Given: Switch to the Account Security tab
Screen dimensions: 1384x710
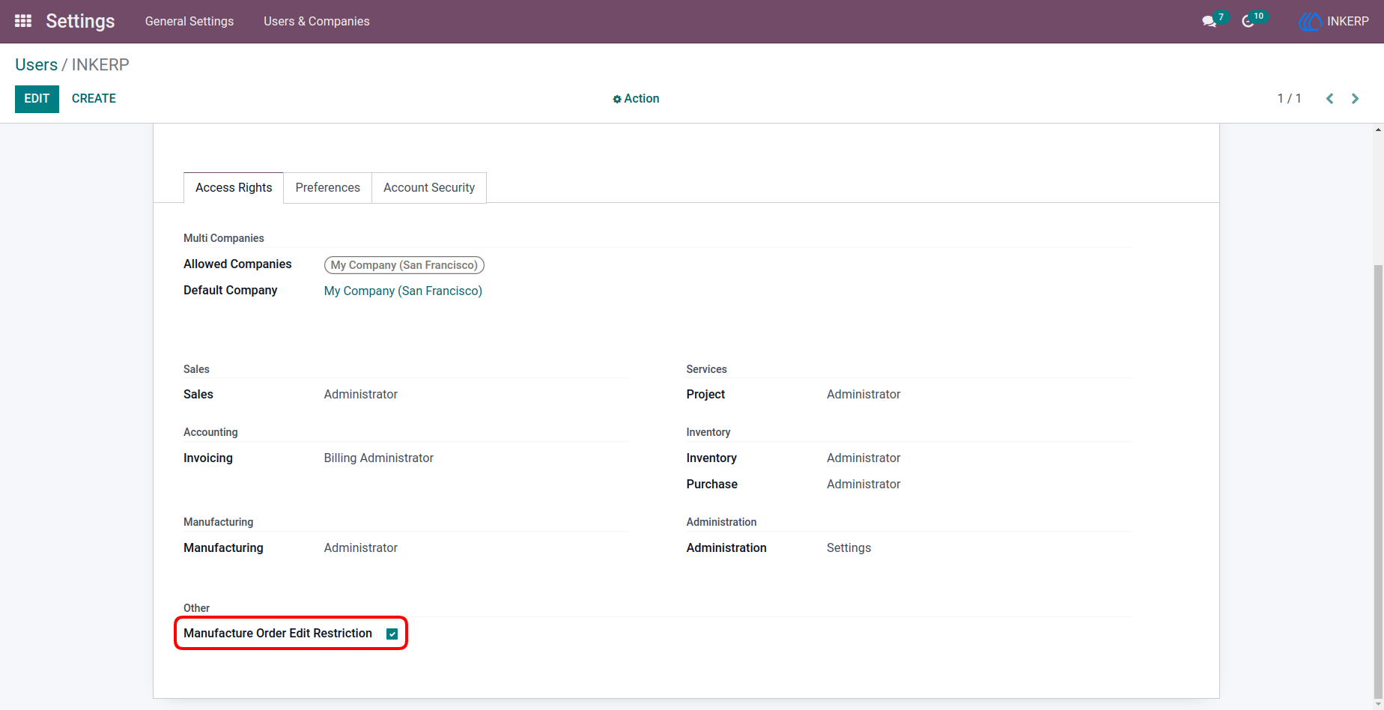Looking at the screenshot, I should click(x=429, y=187).
